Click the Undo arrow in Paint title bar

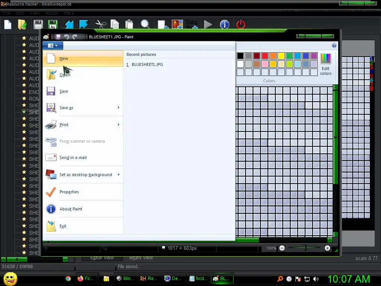pyautogui.click(x=67, y=37)
